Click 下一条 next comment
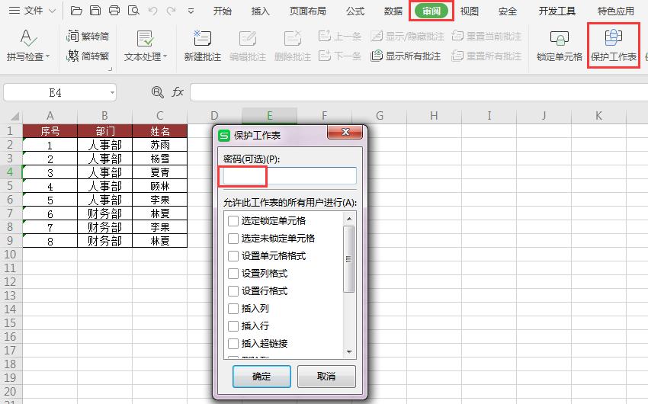648x404 pixels. [340, 56]
